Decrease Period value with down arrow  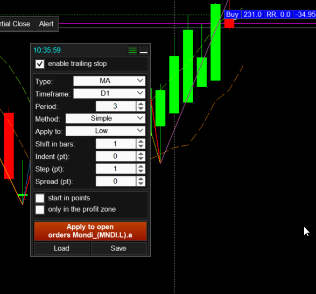click(141, 109)
